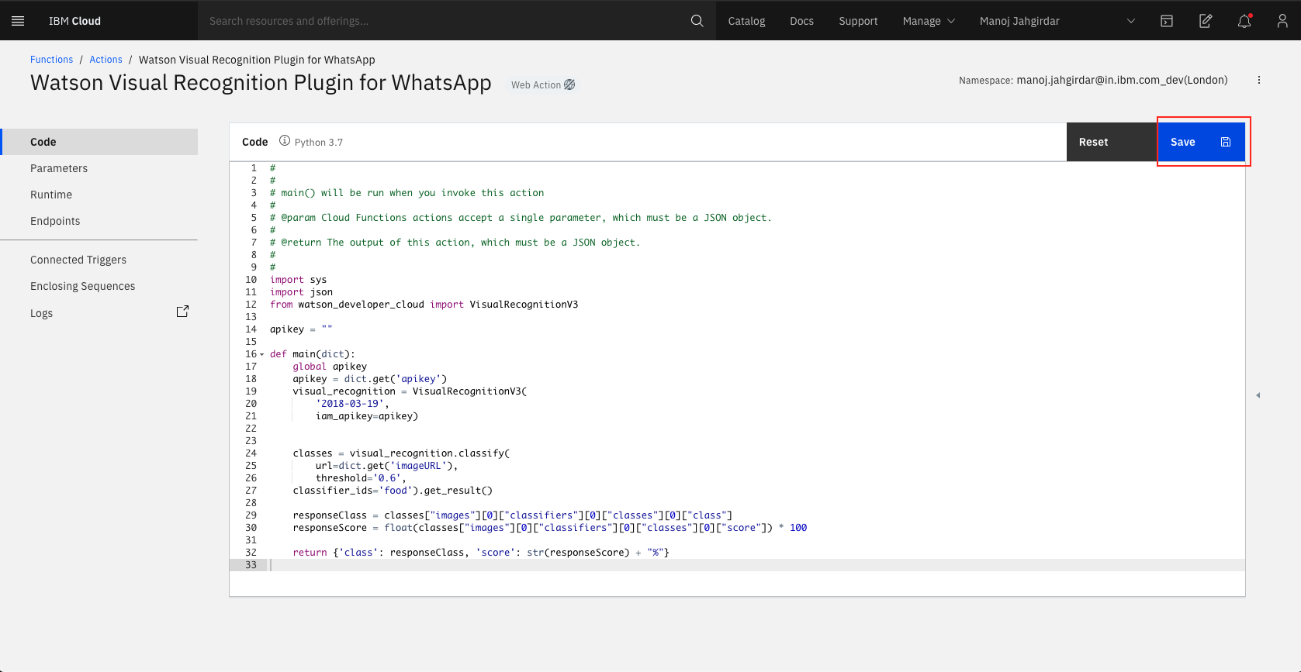Click the 'global apikey' line

(330, 367)
